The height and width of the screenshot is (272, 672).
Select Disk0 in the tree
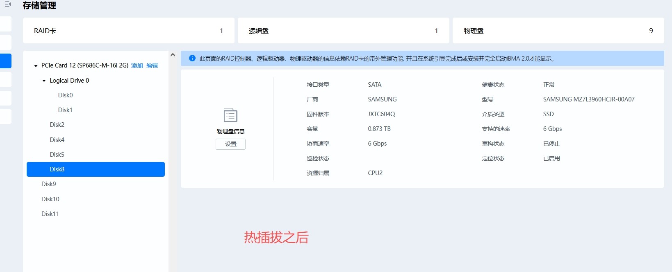pyautogui.click(x=65, y=95)
